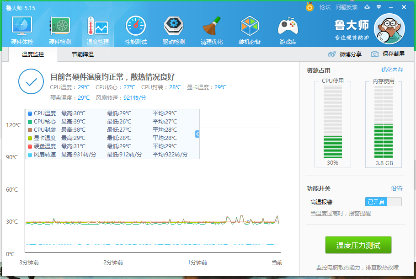Click the skin/download icon in title bar

tap(367, 7)
